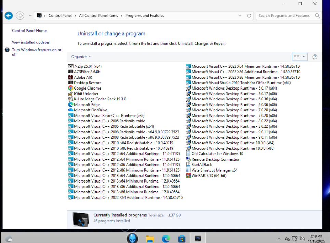330x243 pixels.
Task: Click the taskbar clock and date
Action: pos(316,239)
